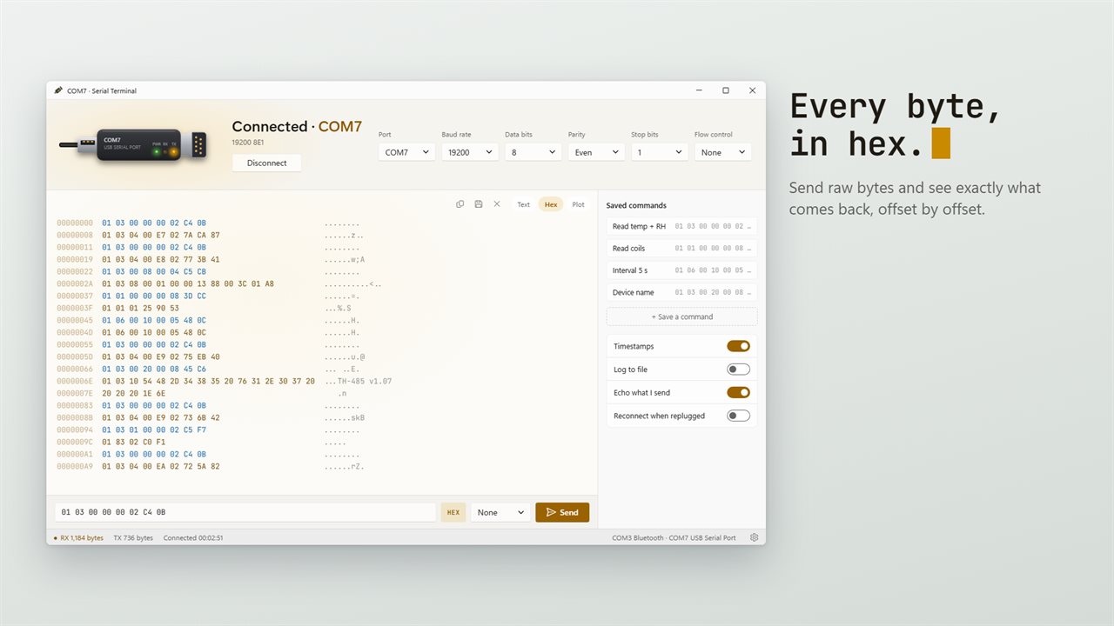Open the Port dropdown showing COM7
Screen dimensions: 1114x626
coord(406,152)
